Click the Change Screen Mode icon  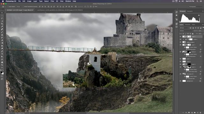2,79
